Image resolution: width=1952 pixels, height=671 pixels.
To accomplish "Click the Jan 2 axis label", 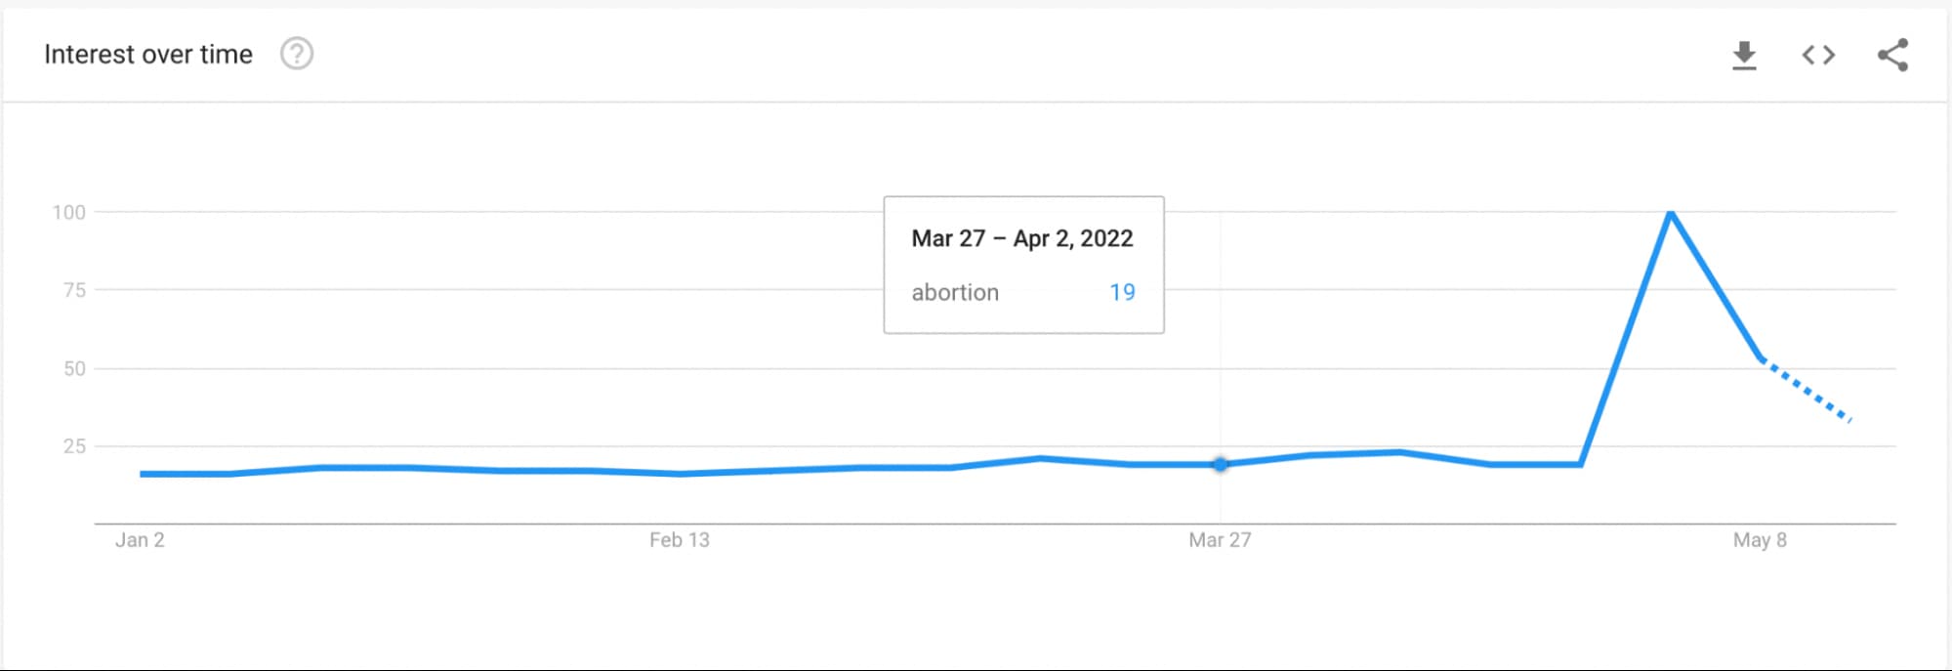I will click(x=140, y=539).
